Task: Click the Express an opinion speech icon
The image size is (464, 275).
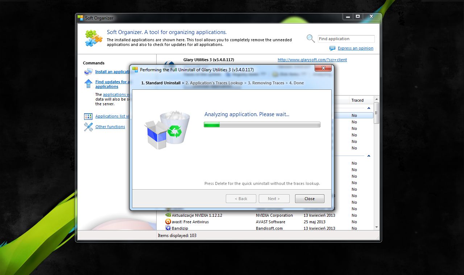Action: 332,48
